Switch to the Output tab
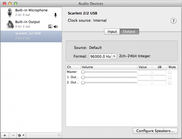This screenshot has width=182, height=139. coord(129,32)
